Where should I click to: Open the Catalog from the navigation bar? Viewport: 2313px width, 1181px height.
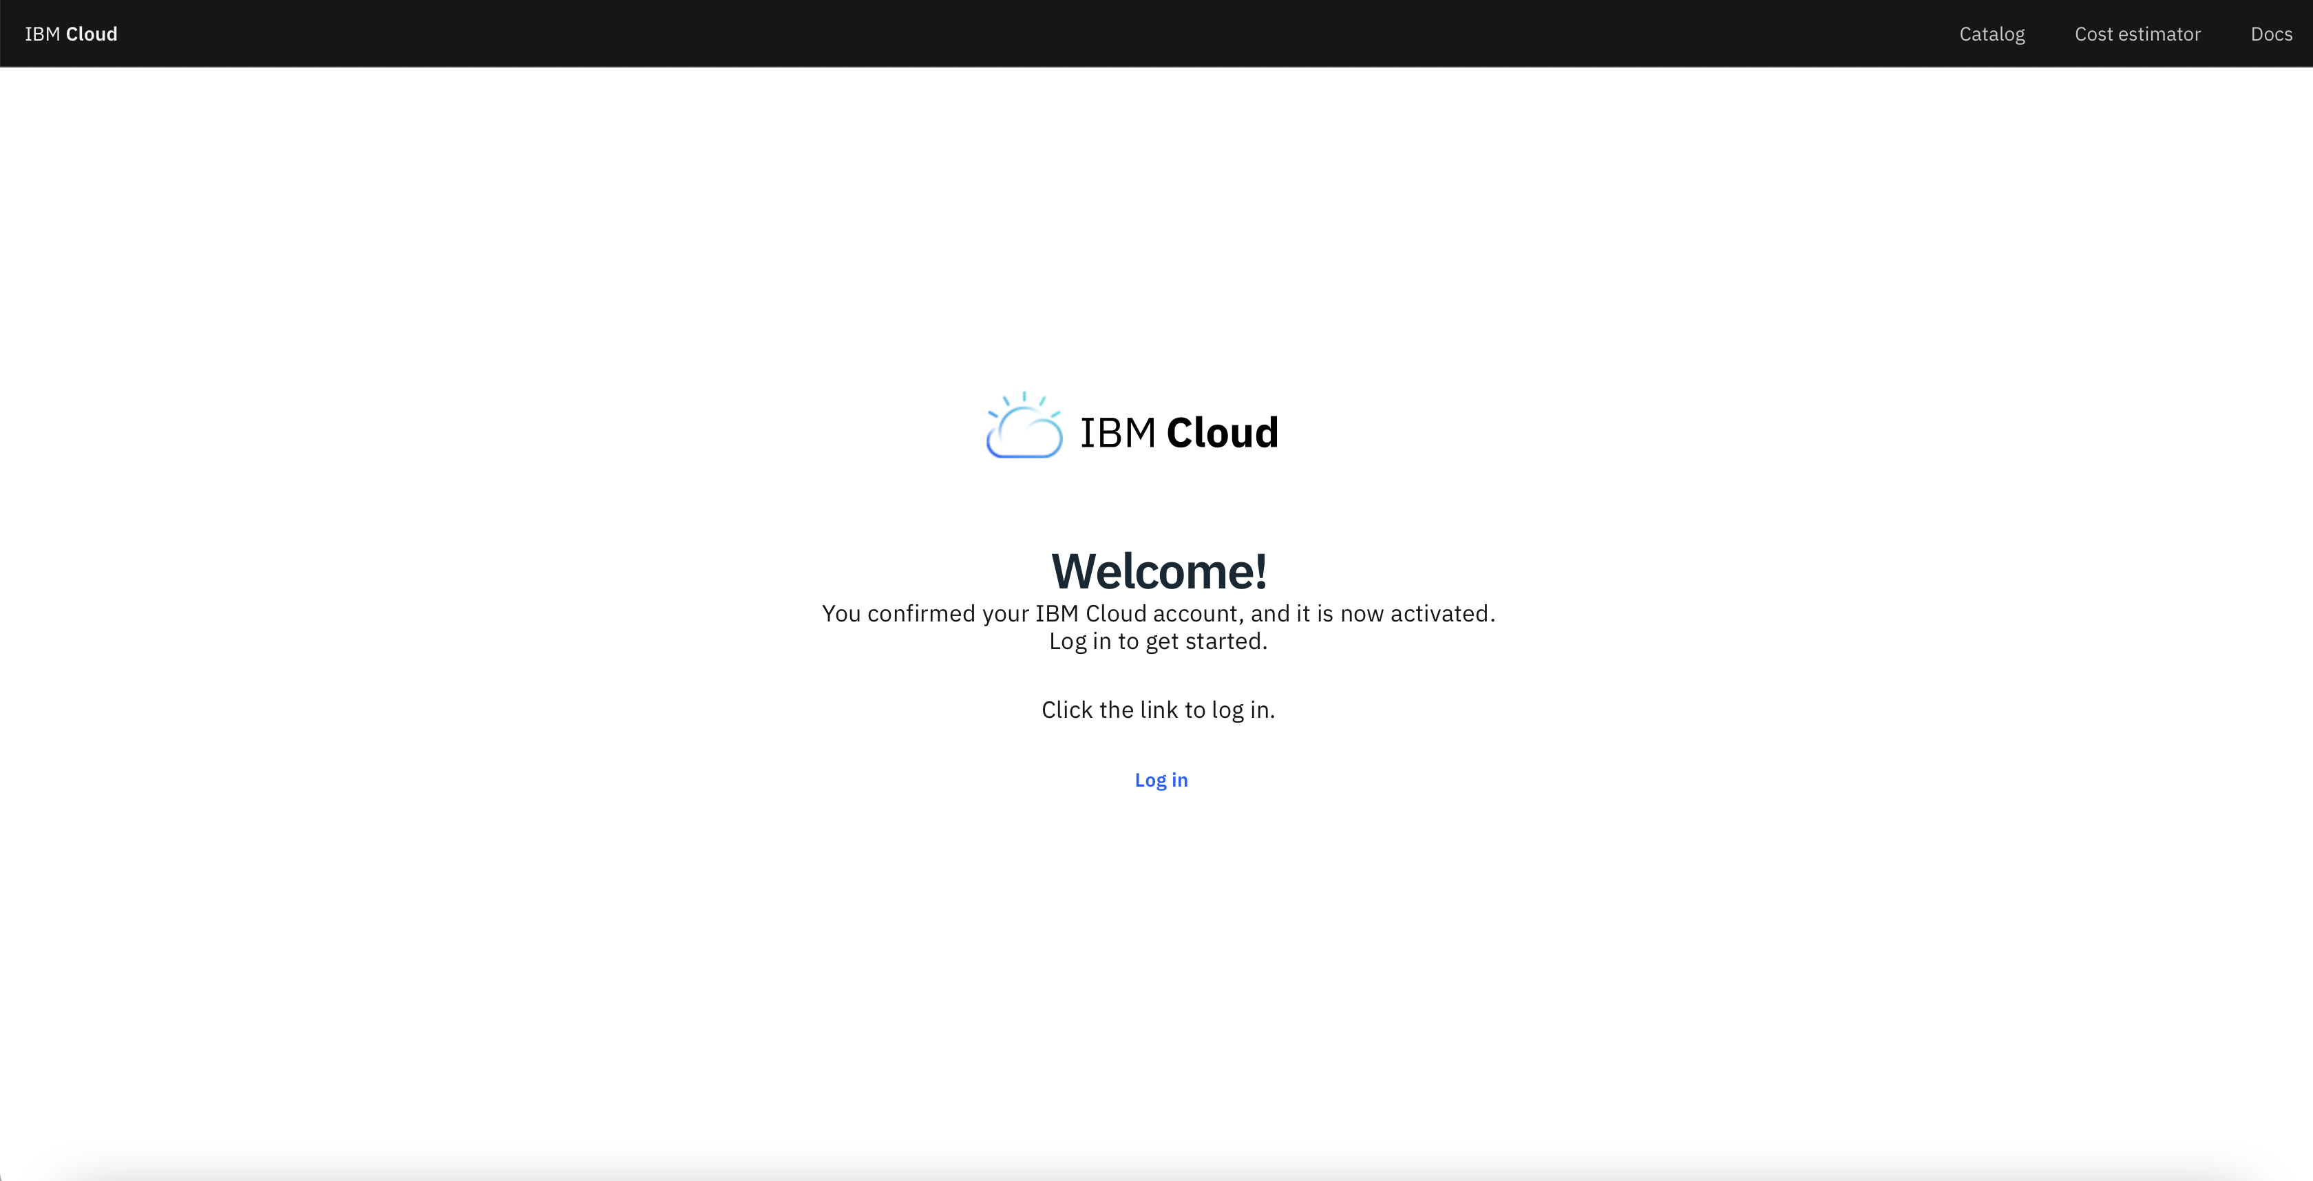click(1992, 33)
